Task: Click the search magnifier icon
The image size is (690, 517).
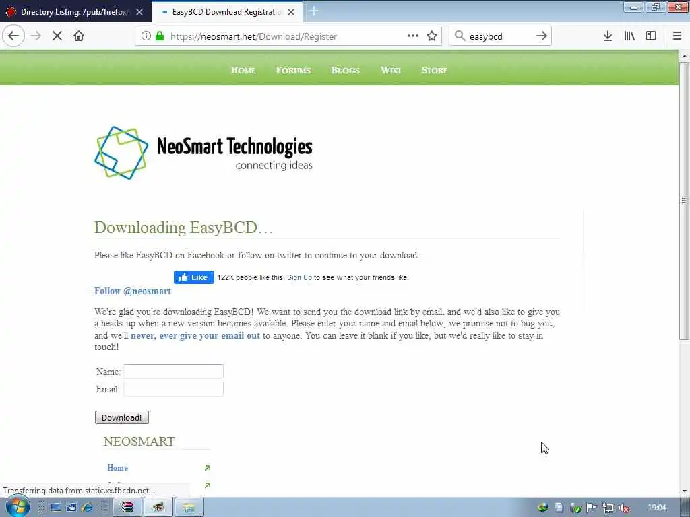Action: click(460, 36)
